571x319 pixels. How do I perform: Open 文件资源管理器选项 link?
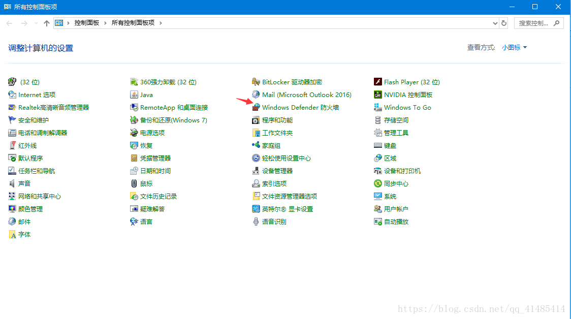pos(290,196)
